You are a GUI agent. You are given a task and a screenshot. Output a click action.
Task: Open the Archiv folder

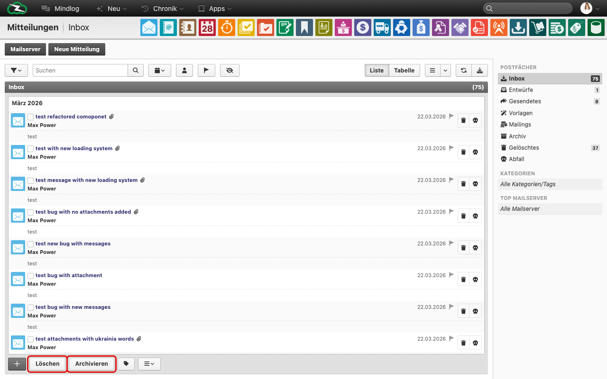550,136
